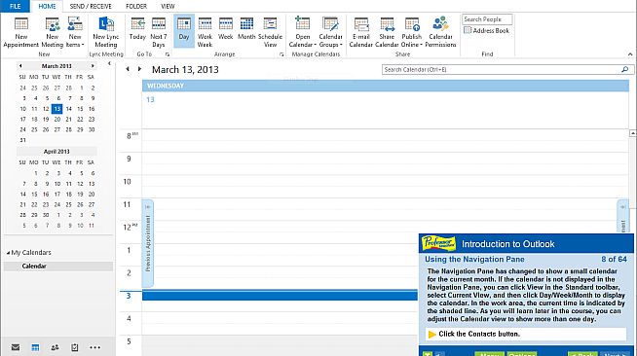Switch to Week view
The height and width of the screenshot is (356, 637).
225,29
